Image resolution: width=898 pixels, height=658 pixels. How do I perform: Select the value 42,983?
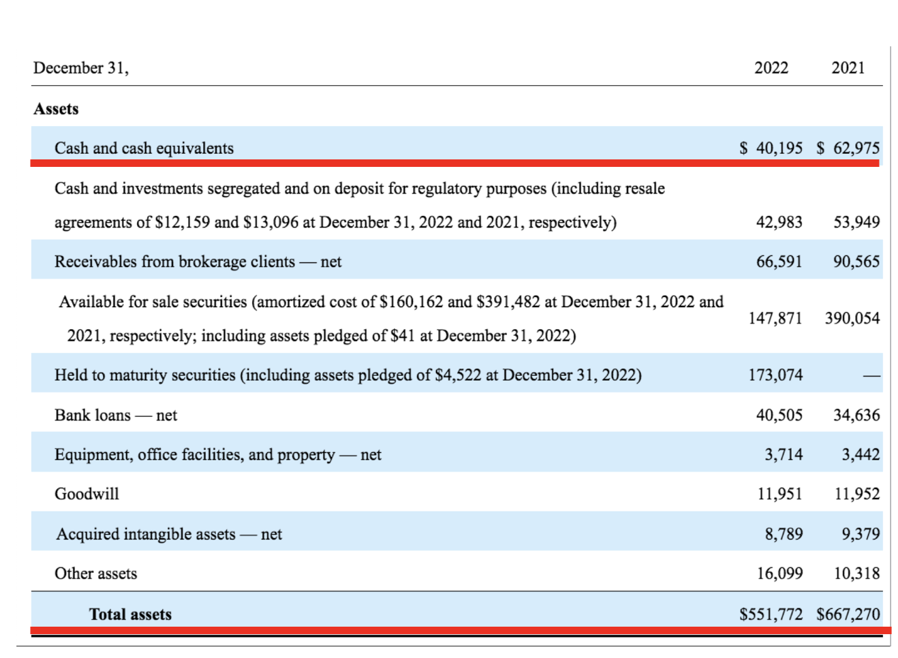tap(779, 222)
